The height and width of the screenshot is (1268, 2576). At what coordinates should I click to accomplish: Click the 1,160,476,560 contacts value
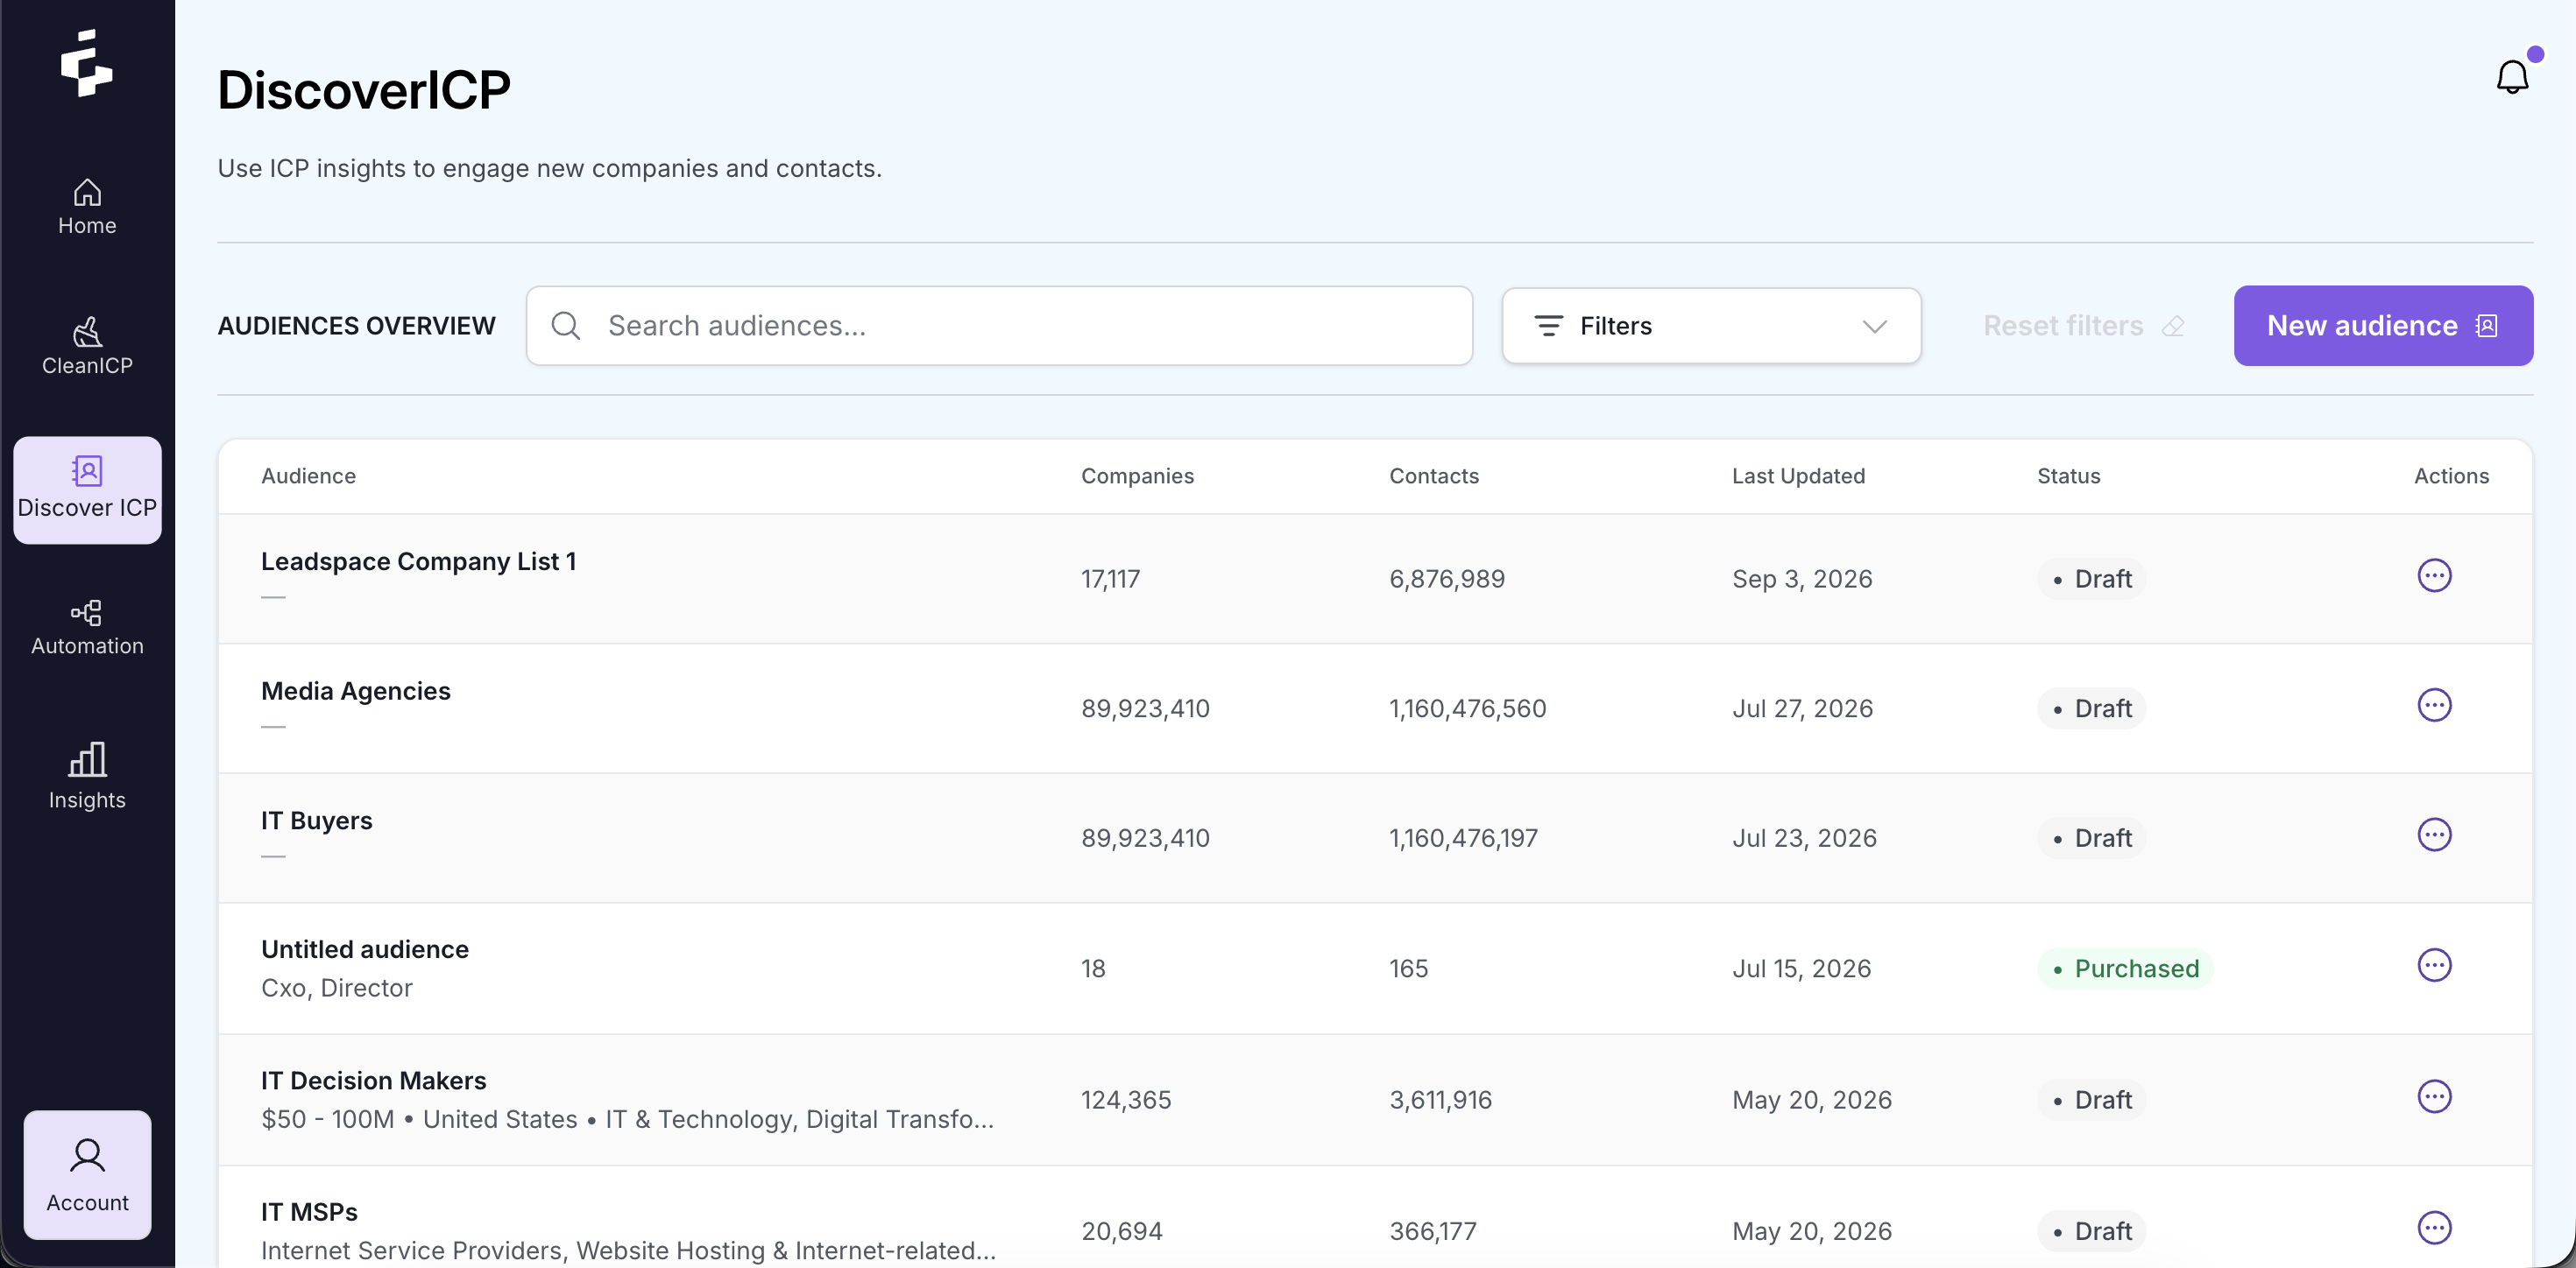(x=1467, y=709)
